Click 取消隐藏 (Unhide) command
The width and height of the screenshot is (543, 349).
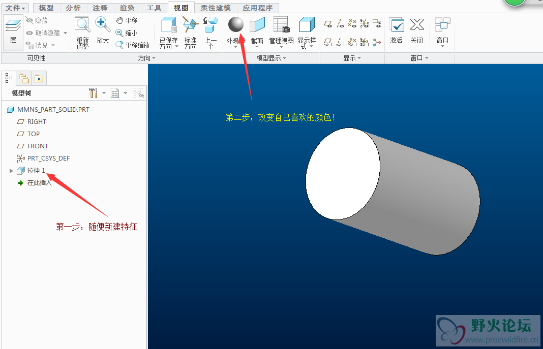tap(43, 33)
